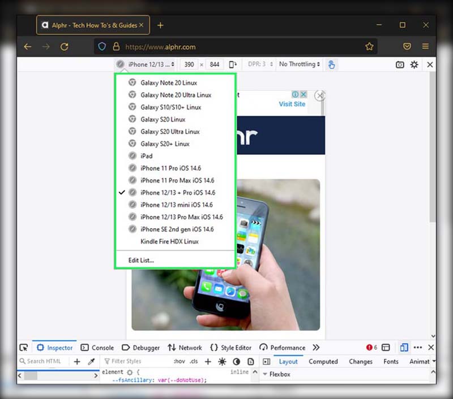This screenshot has width=453, height=399.
Task: Toggle the .cls class panel
Action: click(194, 362)
